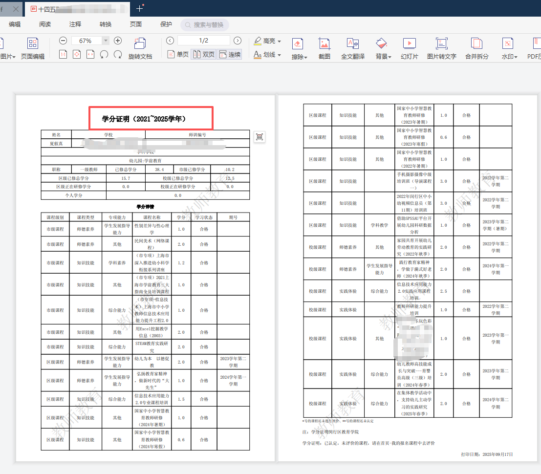
Task: Expand the 高亮 highlight dropdown arrow
Action: [279, 42]
